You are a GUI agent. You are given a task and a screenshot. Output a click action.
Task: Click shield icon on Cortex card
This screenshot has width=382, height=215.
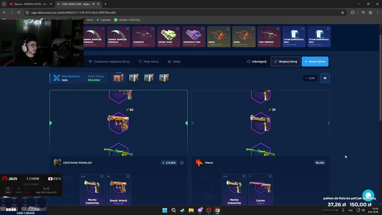(270, 176)
